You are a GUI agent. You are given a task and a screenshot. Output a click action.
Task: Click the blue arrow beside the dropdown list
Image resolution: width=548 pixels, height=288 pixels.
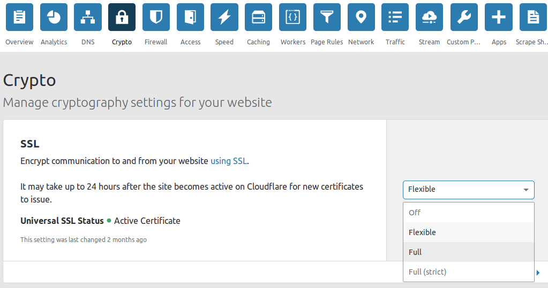[x=538, y=273]
